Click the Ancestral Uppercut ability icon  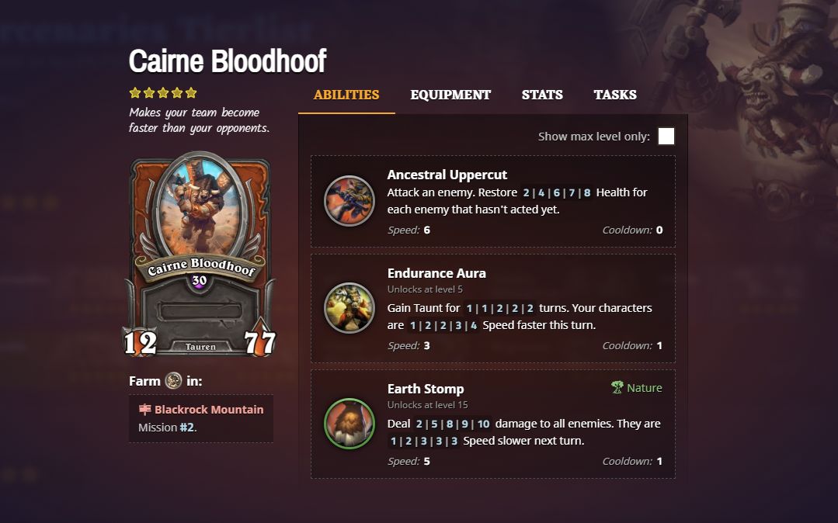pos(349,201)
